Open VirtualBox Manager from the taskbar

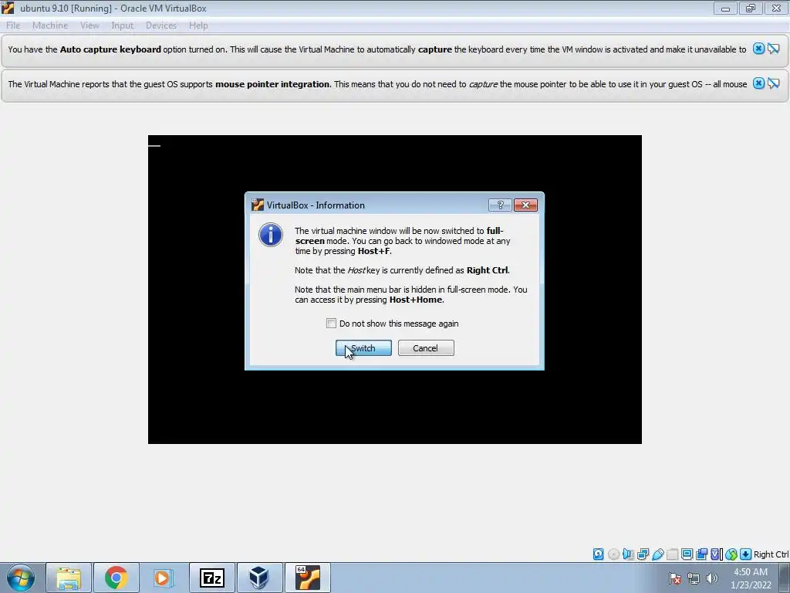[x=259, y=578]
